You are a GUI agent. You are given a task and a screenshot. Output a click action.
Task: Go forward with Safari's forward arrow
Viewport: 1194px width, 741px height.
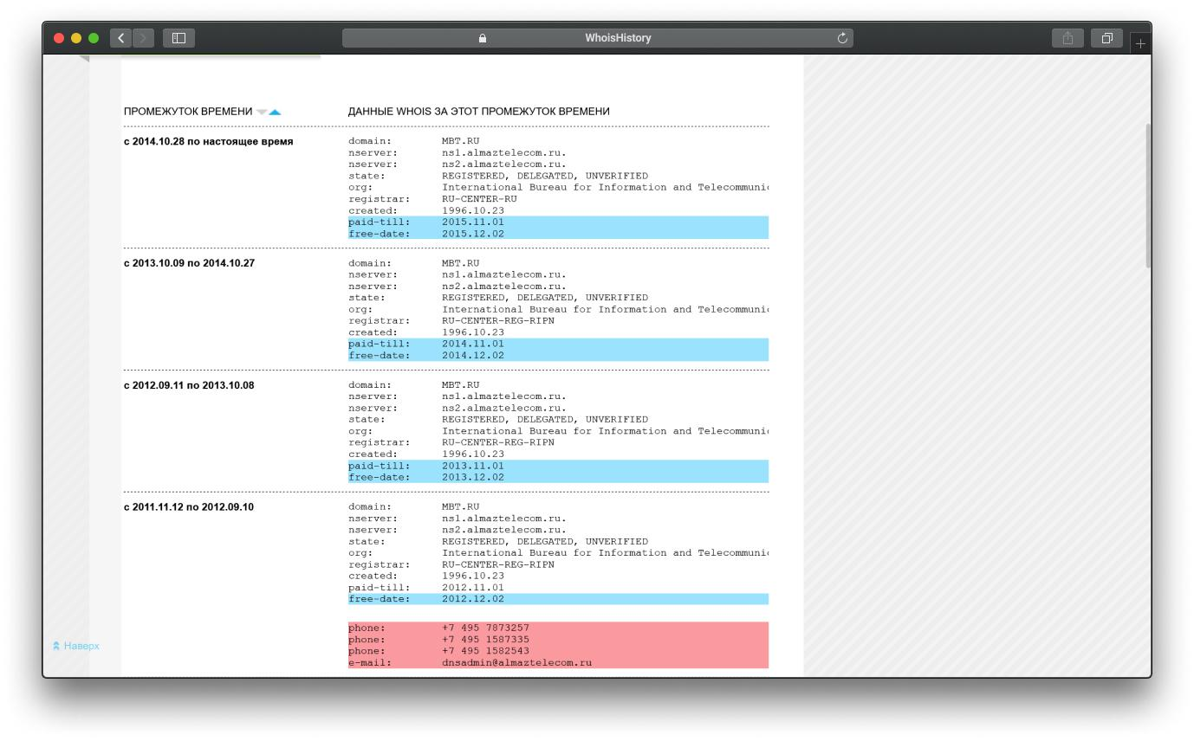pyautogui.click(x=144, y=38)
